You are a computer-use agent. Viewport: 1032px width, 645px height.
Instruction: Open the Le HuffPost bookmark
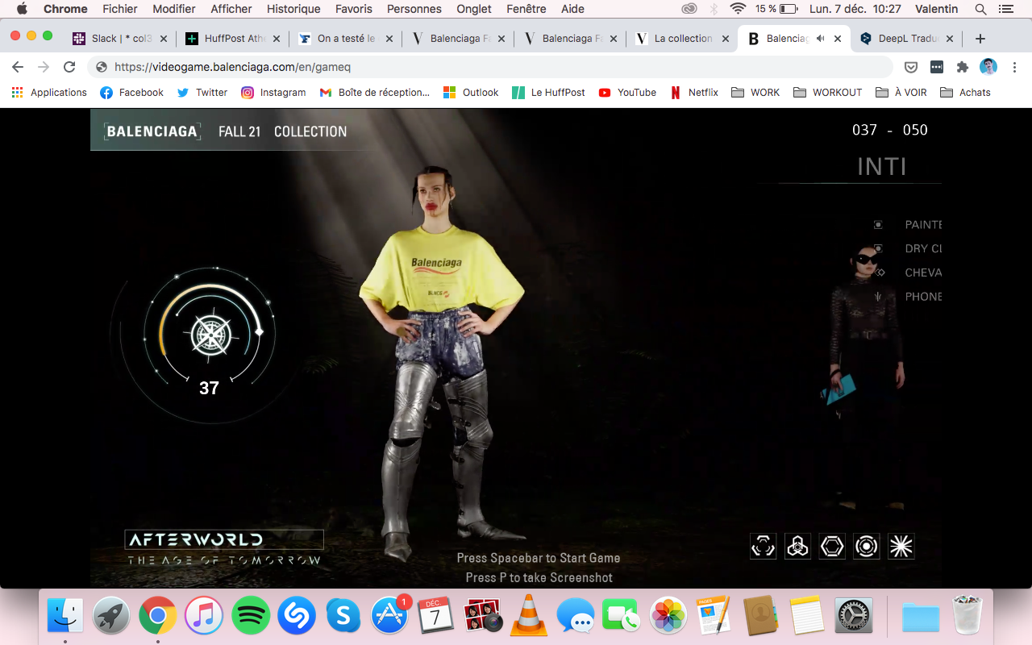click(548, 93)
